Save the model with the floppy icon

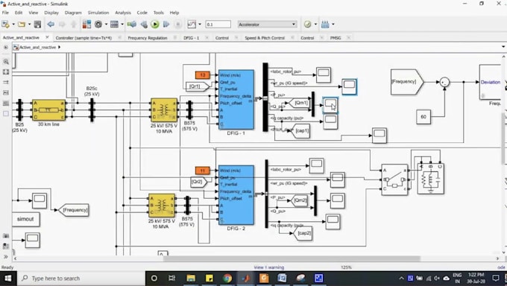tap(37, 25)
